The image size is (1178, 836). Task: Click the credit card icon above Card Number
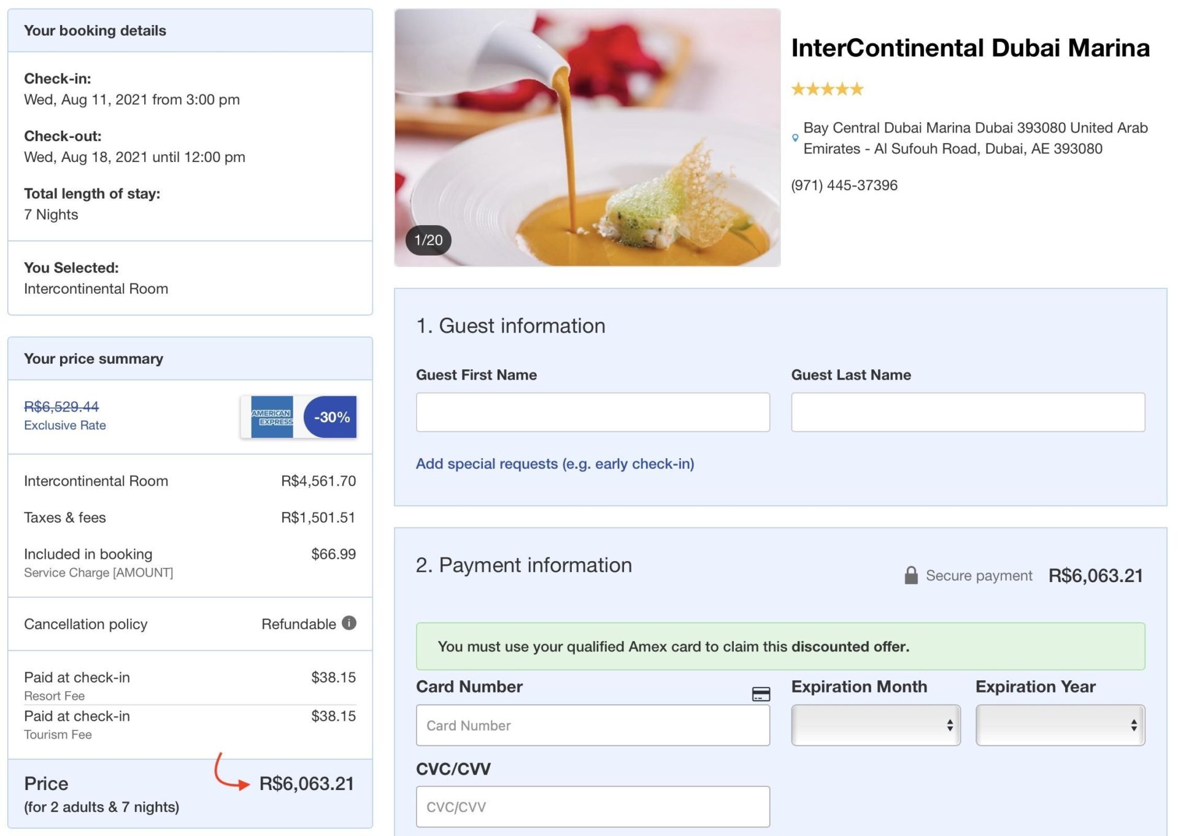coord(761,694)
